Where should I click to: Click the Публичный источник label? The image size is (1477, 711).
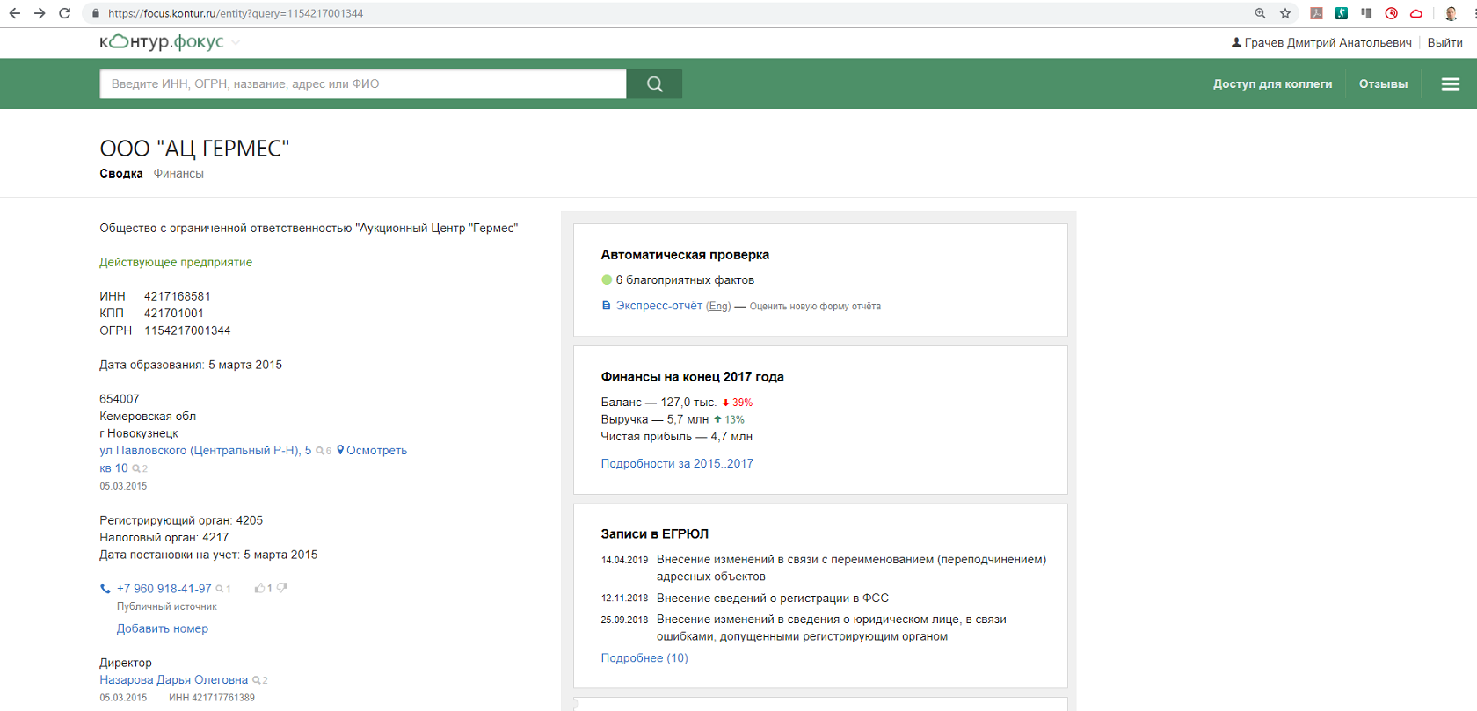[167, 607]
